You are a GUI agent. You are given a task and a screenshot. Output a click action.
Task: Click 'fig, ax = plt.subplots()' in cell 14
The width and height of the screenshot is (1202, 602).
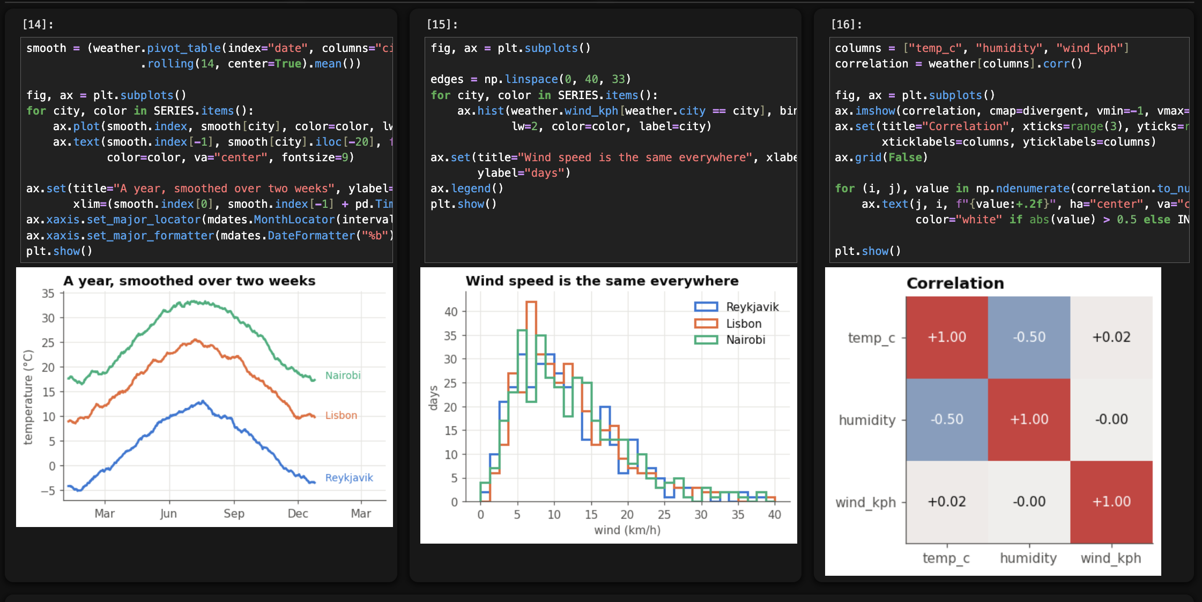(x=106, y=95)
